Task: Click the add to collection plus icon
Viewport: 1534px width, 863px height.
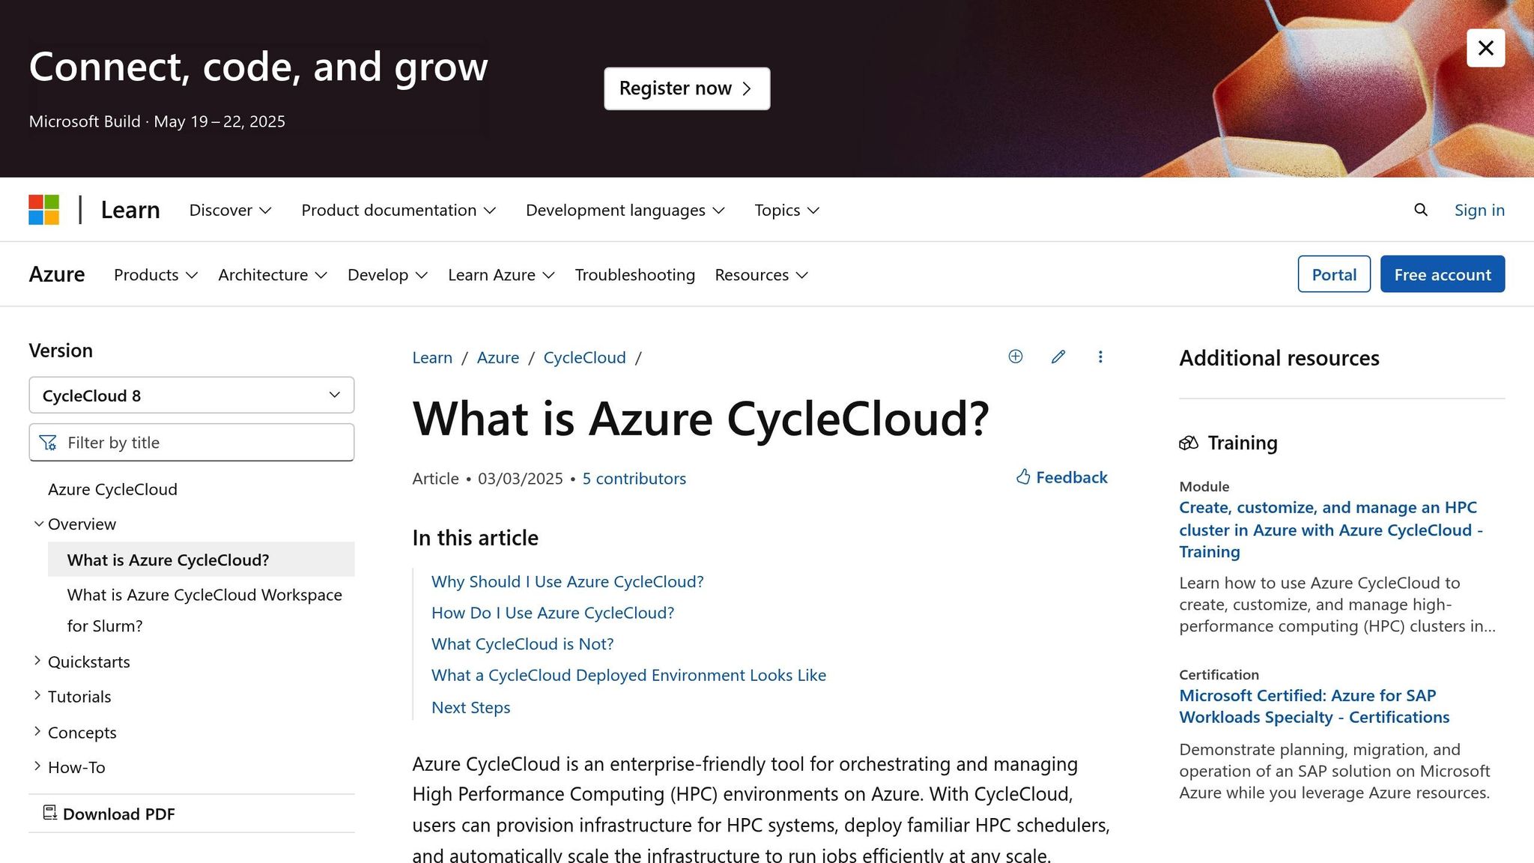Action: tap(1015, 357)
